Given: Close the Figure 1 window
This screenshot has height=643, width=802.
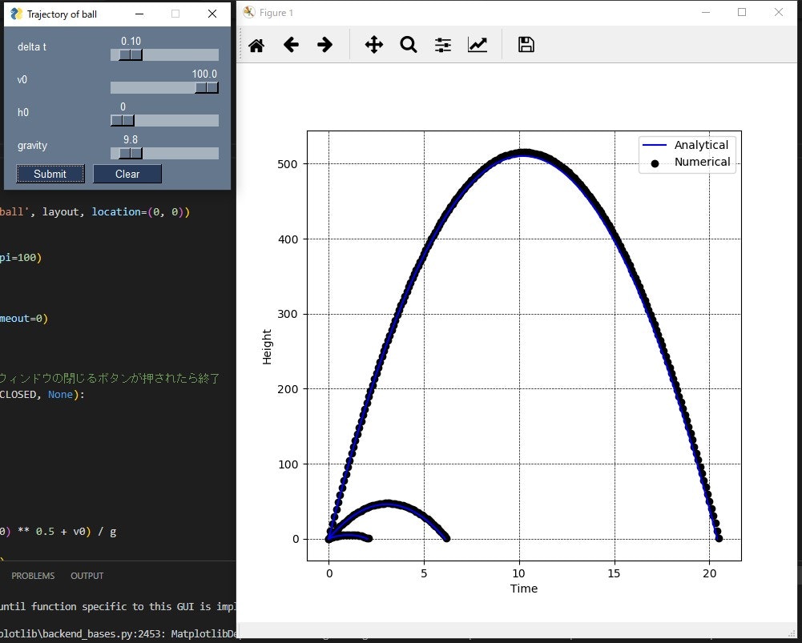Looking at the screenshot, I should [x=779, y=12].
